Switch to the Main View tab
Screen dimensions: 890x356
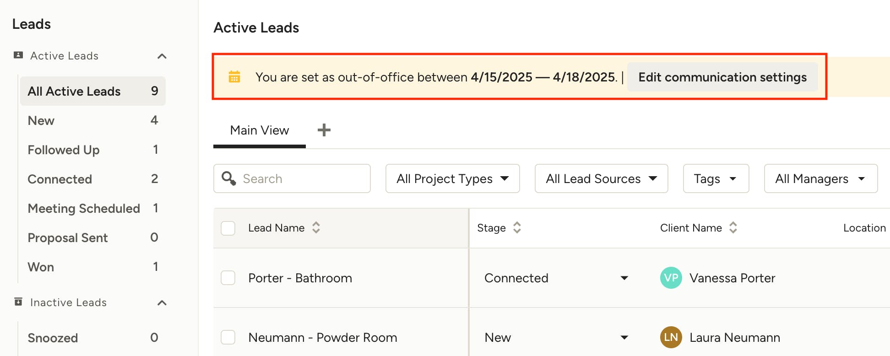click(x=260, y=131)
